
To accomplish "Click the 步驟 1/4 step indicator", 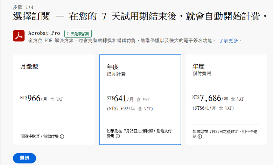I will click(23, 7).
